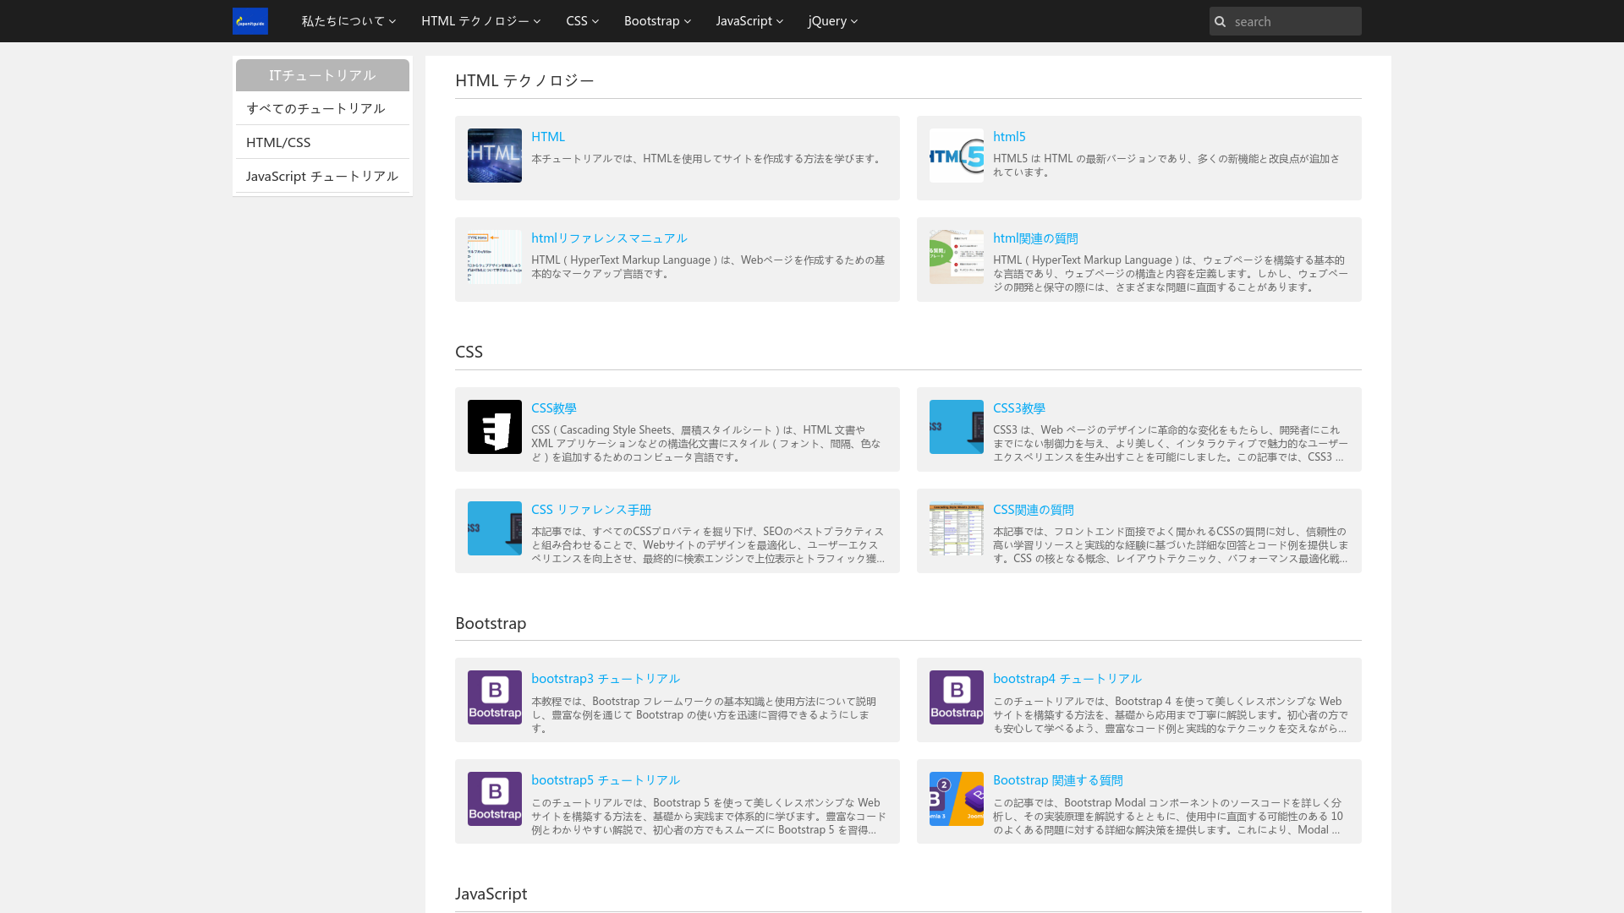The height and width of the screenshot is (913, 1624).
Task: Click the CSS section heading
Action: point(469,352)
